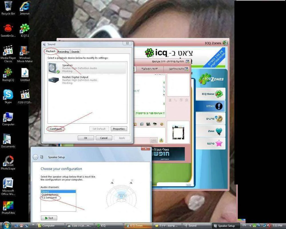Switch to the Recording tab in Sound
Viewport: 286px width, 229px height.
[63, 52]
